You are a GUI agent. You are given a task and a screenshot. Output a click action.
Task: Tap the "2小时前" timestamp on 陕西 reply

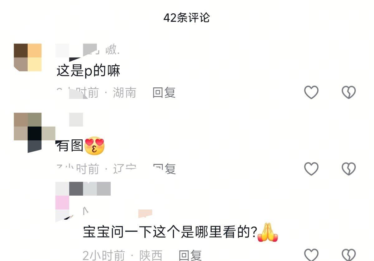click(x=104, y=255)
